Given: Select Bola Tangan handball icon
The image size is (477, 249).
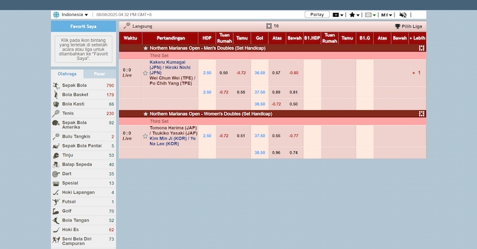Looking at the screenshot, I should click(56, 221).
